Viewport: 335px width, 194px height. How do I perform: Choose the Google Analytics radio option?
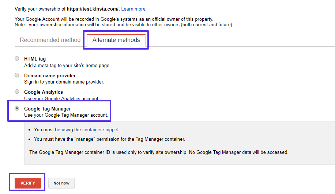(x=17, y=92)
